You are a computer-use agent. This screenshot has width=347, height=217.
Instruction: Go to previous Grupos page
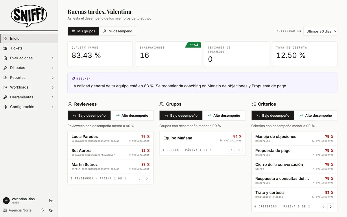[231, 150]
